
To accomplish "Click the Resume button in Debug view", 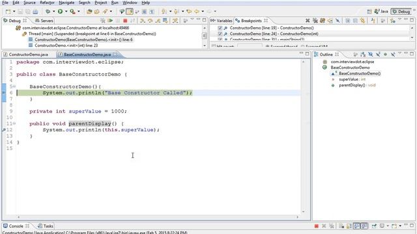I will coord(110,20).
